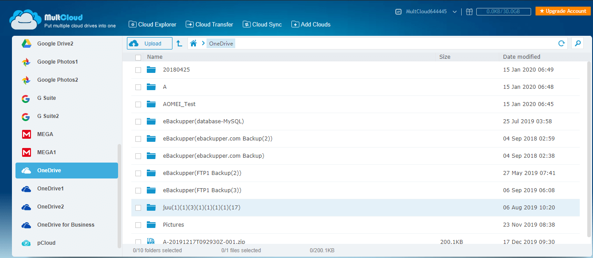Select the Google Photos1 pinwheel icon
Viewport: 593px width, 258px height.
[26, 62]
